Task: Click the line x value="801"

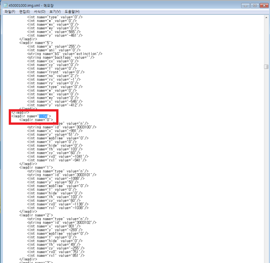Action: click(x=54, y=226)
